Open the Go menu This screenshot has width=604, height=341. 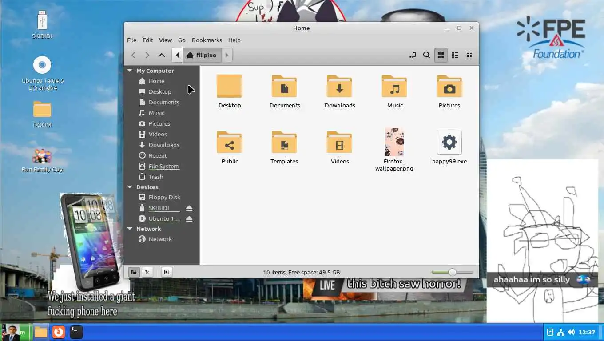coord(182,40)
